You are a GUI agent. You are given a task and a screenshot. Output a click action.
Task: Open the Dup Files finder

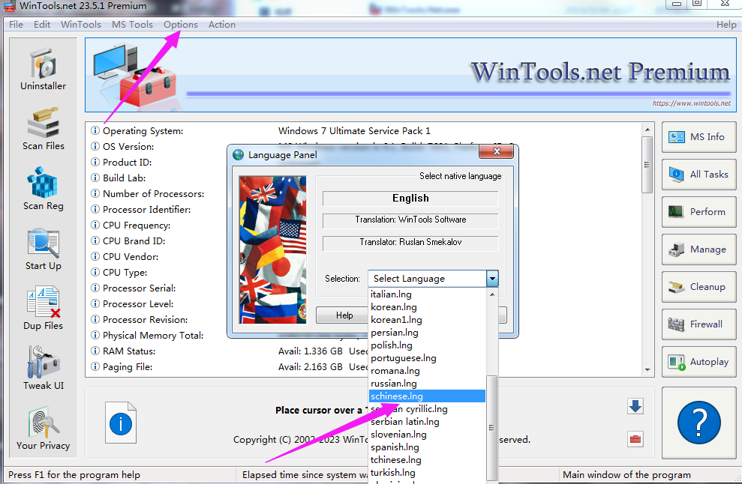click(43, 307)
